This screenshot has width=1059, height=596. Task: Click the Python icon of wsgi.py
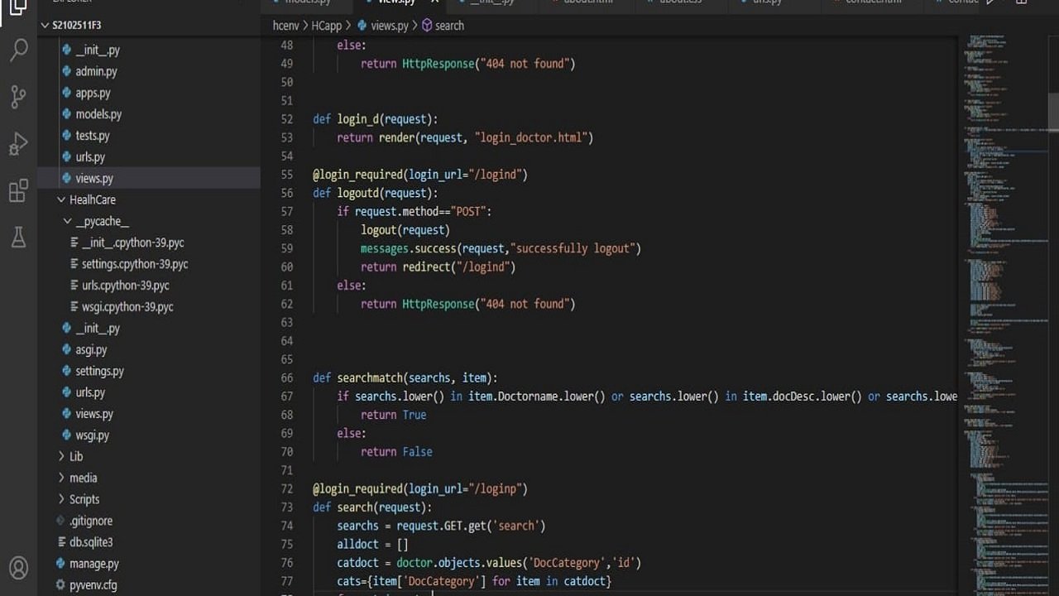pyautogui.click(x=66, y=435)
